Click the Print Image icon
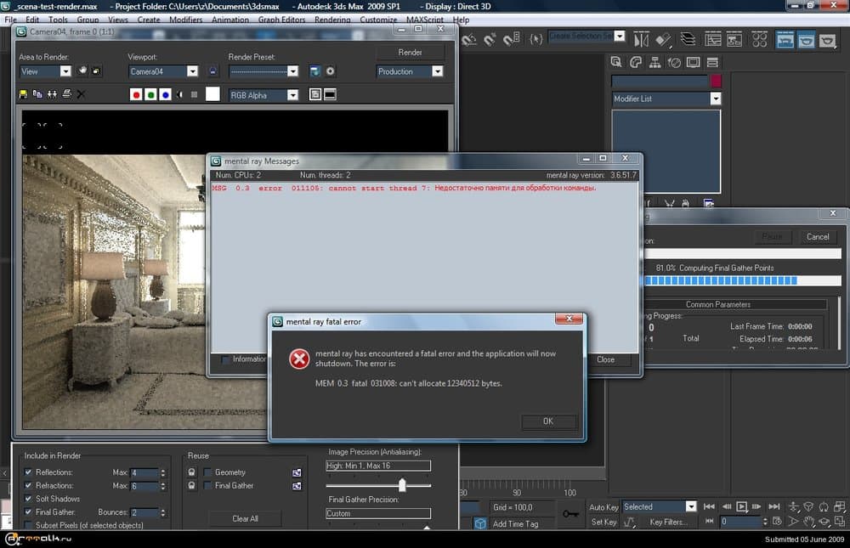The width and height of the screenshot is (850, 548). tap(65, 94)
